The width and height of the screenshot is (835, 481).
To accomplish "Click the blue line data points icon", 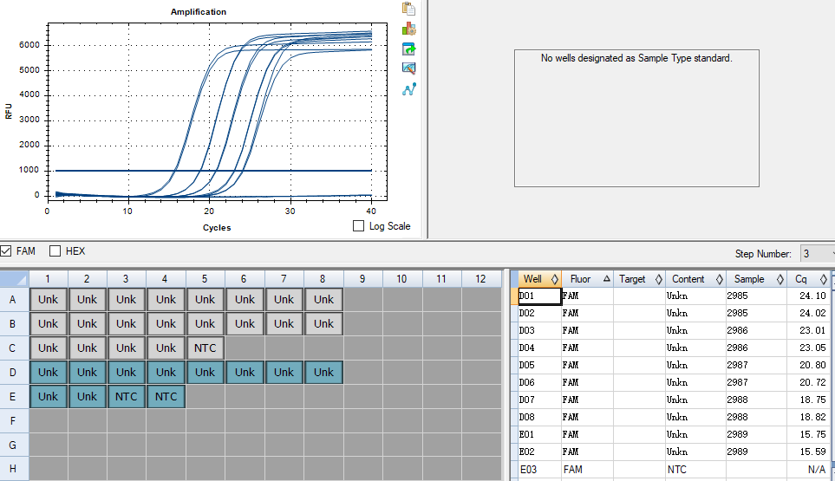I will coord(409,89).
